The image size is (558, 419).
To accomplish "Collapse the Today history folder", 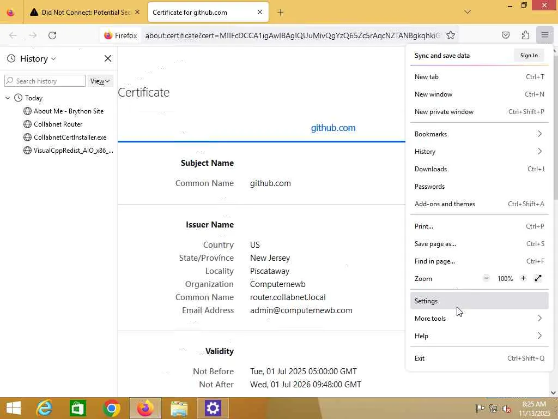I will pos(8,98).
